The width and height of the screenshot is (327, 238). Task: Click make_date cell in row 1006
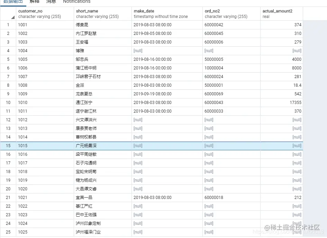167,68
